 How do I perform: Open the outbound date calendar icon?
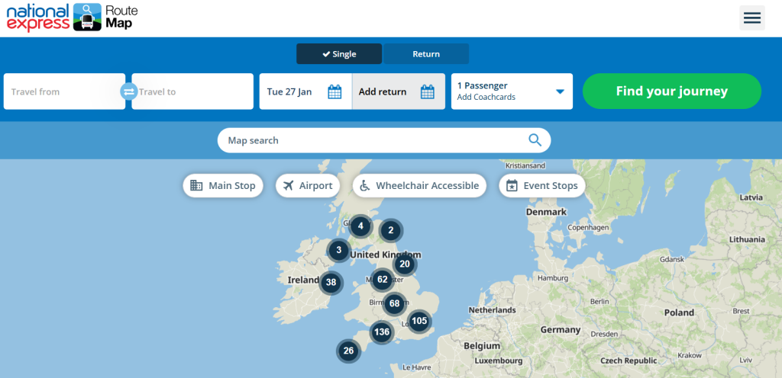click(334, 92)
